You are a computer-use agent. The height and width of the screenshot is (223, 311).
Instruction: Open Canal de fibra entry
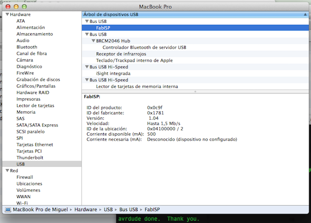pos(32,54)
